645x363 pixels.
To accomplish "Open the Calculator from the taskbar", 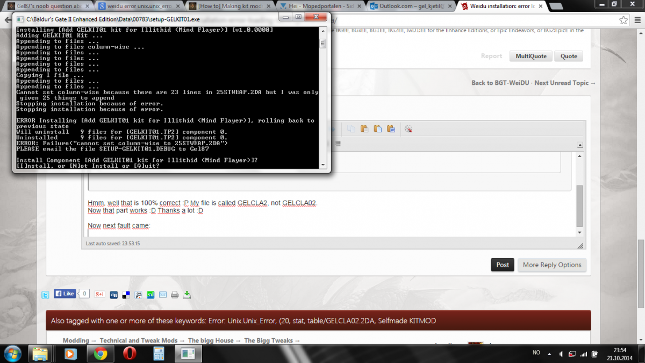I will click(x=159, y=354).
